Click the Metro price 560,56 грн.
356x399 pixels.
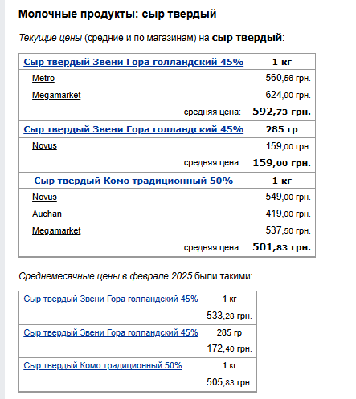click(x=288, y=78)
